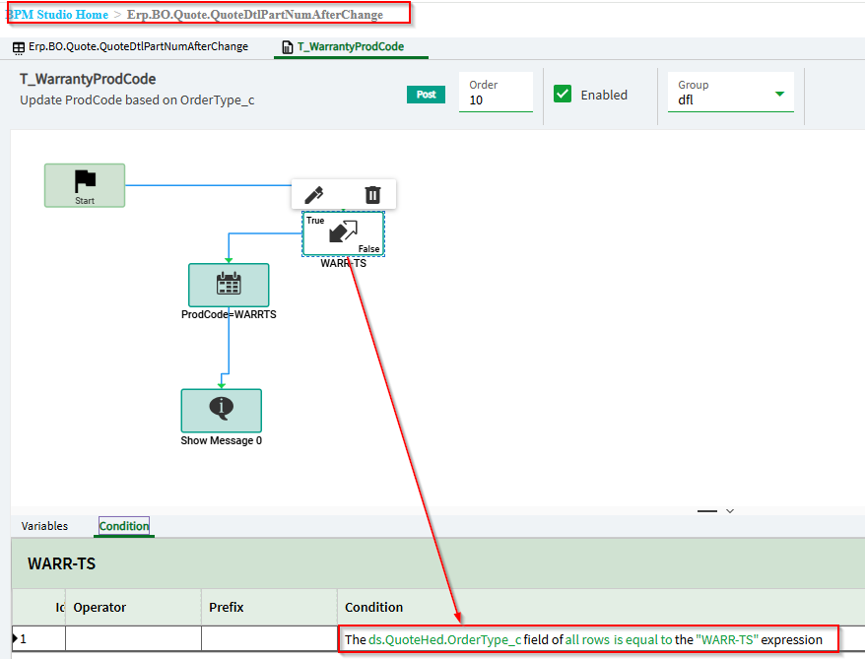Click the WARR-TS panel heading

click(x=61, y=563)
